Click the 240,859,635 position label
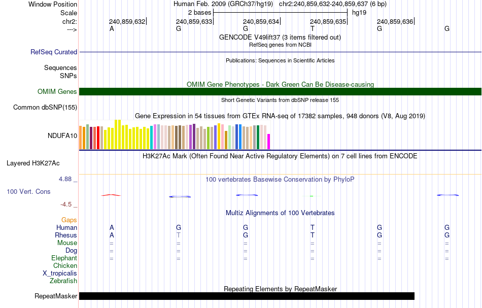The image size is (482, 308). pos(328,21)
